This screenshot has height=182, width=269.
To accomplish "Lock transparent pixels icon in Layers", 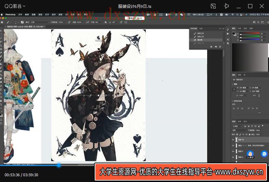I will click(237, 134).
